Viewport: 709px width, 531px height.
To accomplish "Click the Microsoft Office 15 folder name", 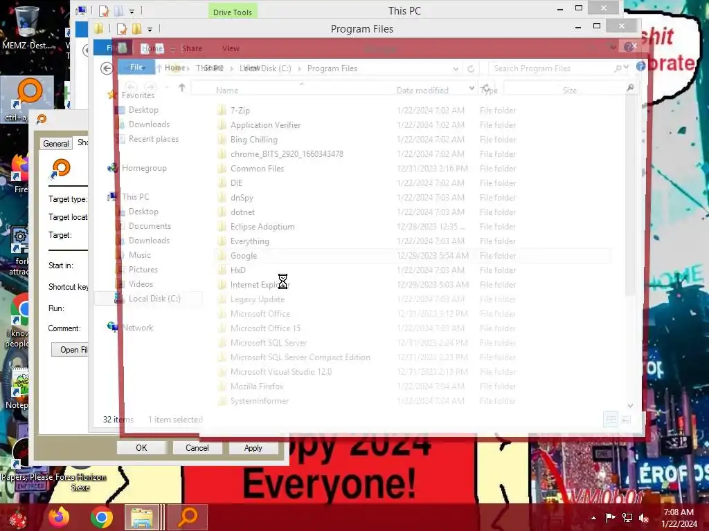I will click(x=265, y=328).
